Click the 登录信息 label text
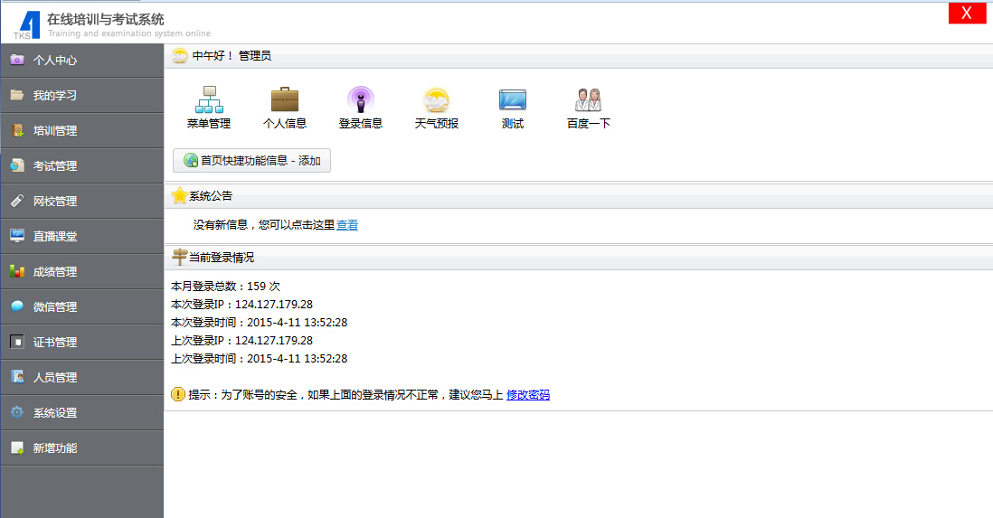993x518 pixels. [x=361, y=124]
